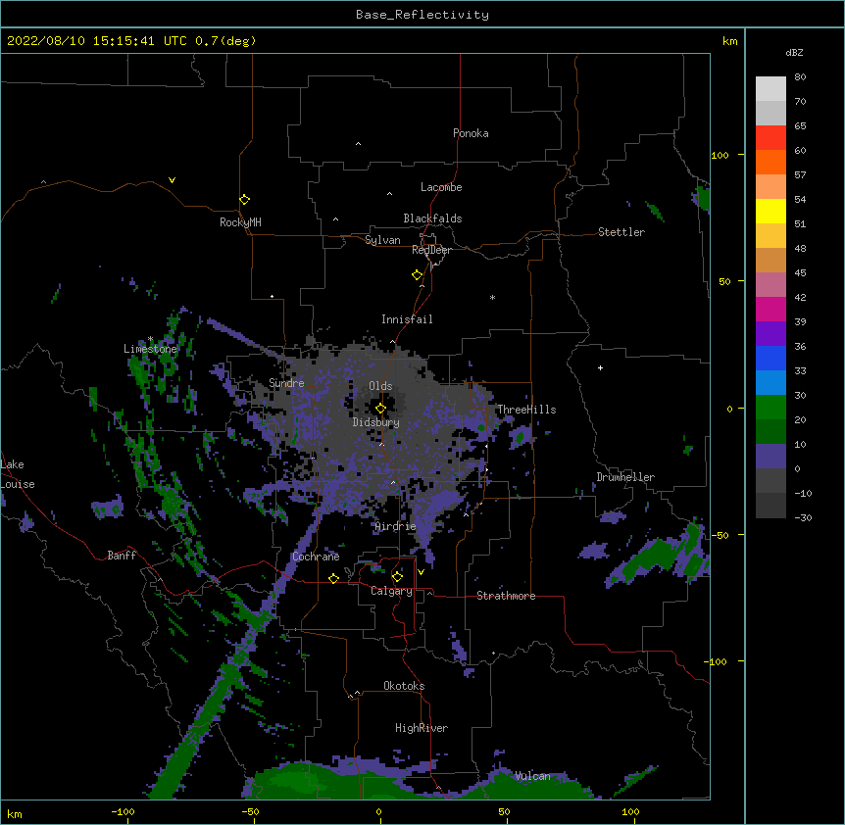Select the bright green 20-30 dBZ legend swatch

(770, 408)
